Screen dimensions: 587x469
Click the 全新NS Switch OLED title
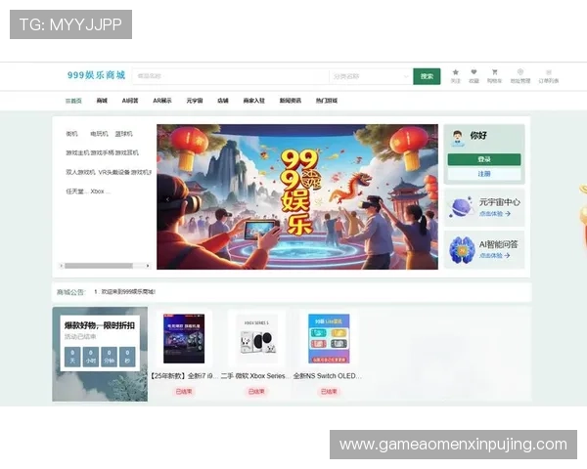[x=327, y=376]
